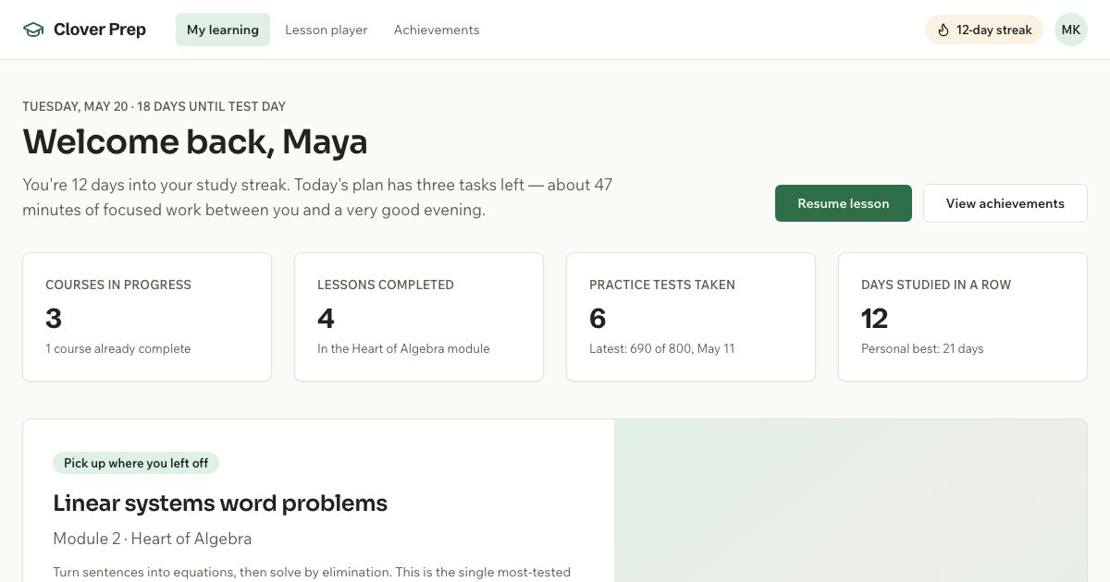Click '1 course already complete' text
Image resolution: width=1110 pixels, height=582 pixels.
point(118,348)
